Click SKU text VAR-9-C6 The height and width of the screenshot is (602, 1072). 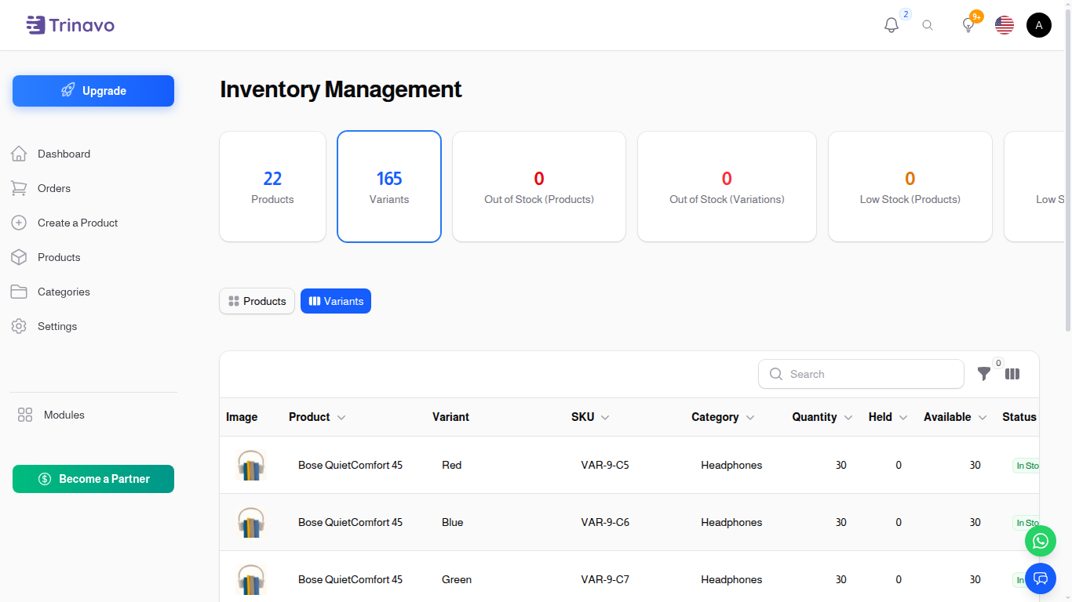tap(605, 522)
